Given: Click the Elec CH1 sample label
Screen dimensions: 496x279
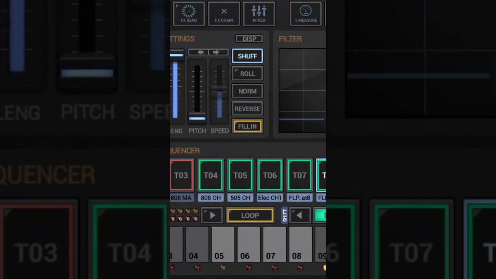Looking at the screenshot, I should click(x=270, y=198).
